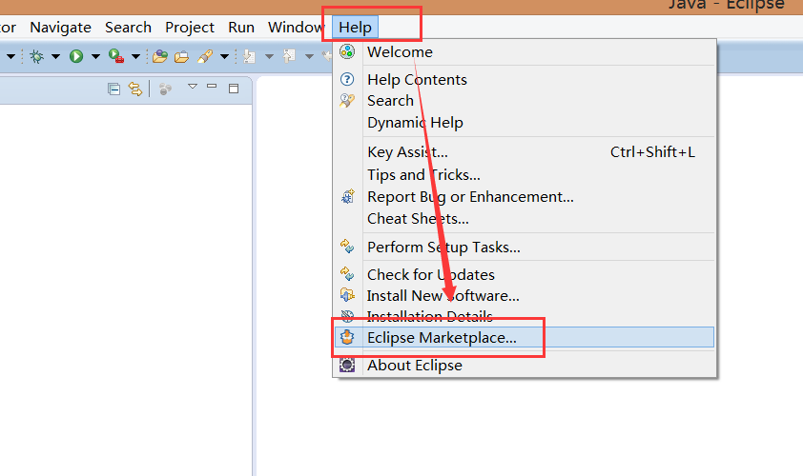Open the Previous Annotation dropdown arrow

[x=309, y=57]
